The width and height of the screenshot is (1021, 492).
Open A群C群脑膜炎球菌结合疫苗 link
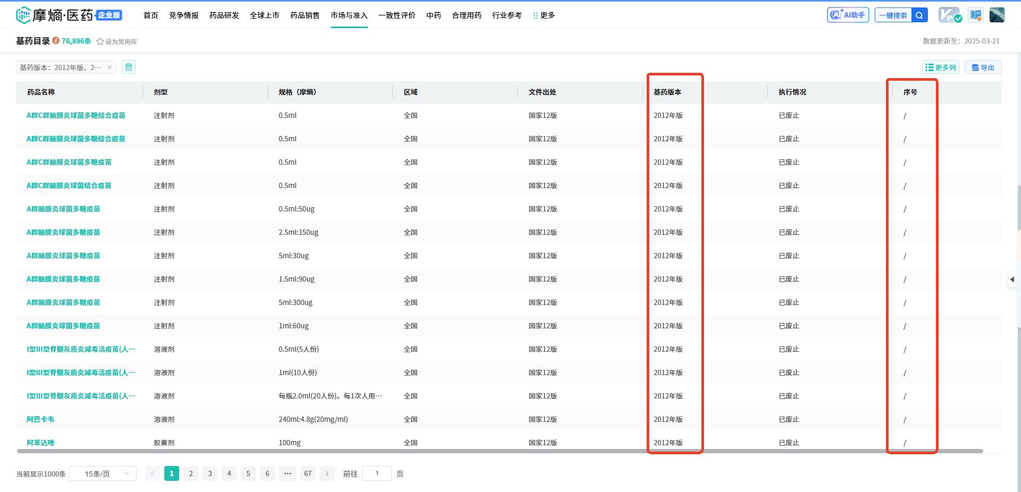(x=69, y=185)
